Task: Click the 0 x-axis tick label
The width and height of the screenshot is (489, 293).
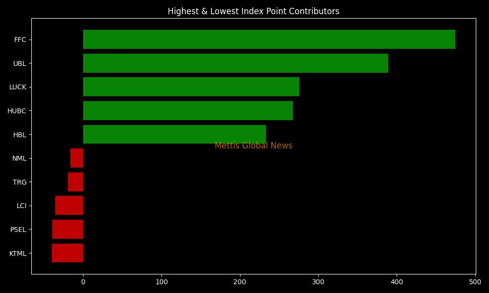Action: click(x=83, y=282)
